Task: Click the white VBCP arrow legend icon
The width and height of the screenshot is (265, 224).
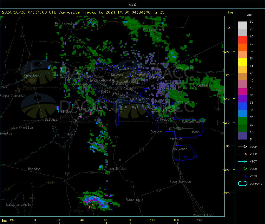Action: tap(243, 147)
